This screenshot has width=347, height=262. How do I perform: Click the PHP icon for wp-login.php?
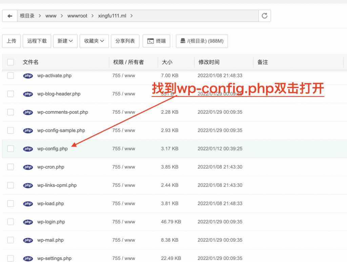[x=28, y=222]
